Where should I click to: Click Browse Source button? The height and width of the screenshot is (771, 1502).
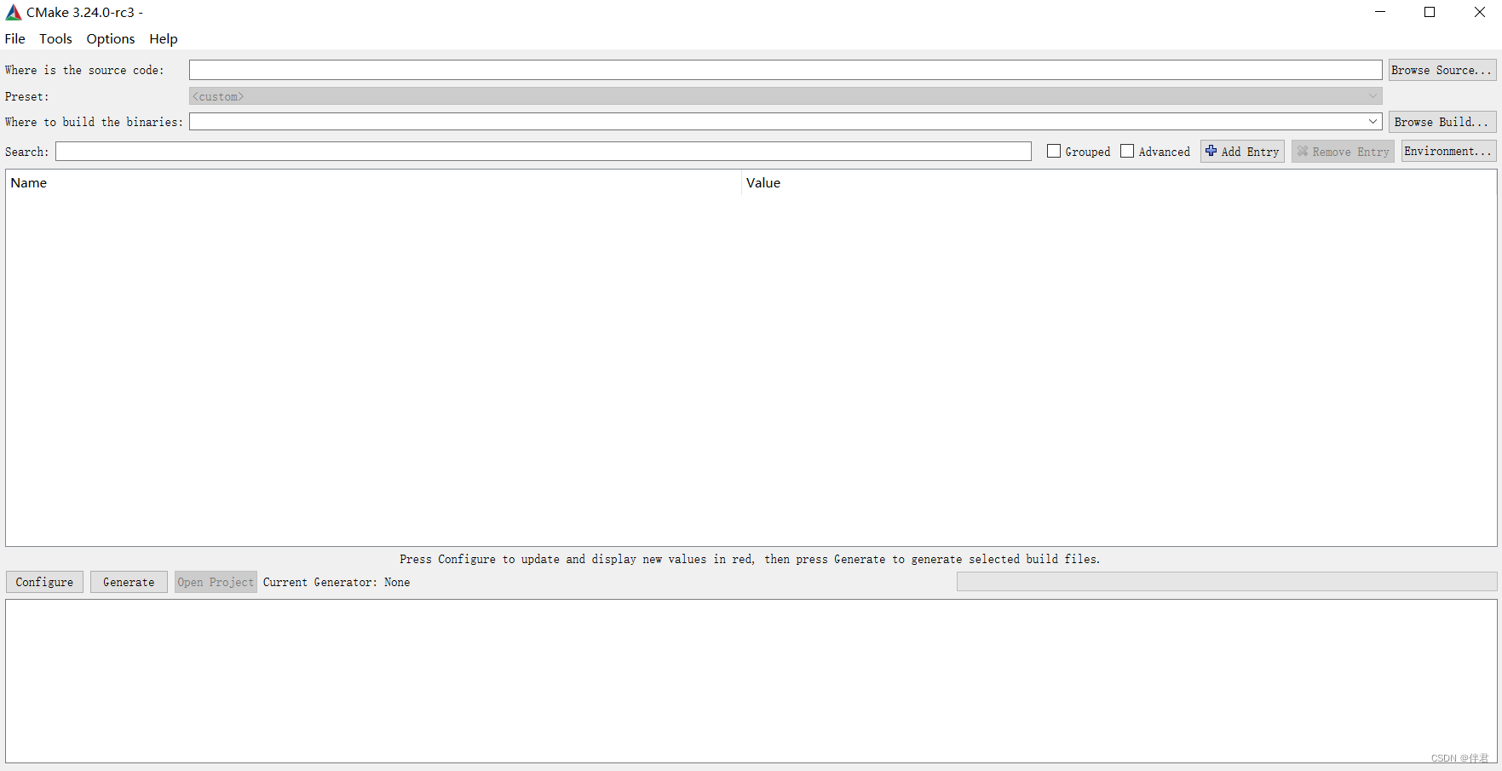point(1442,70)
